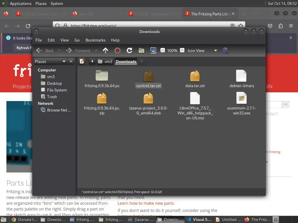Image resolution: width=298 pixels, height=223 pixels.
Task: Dismiss the Firefox notification bar
Action: pyautogui.click(x=291, y=38)
